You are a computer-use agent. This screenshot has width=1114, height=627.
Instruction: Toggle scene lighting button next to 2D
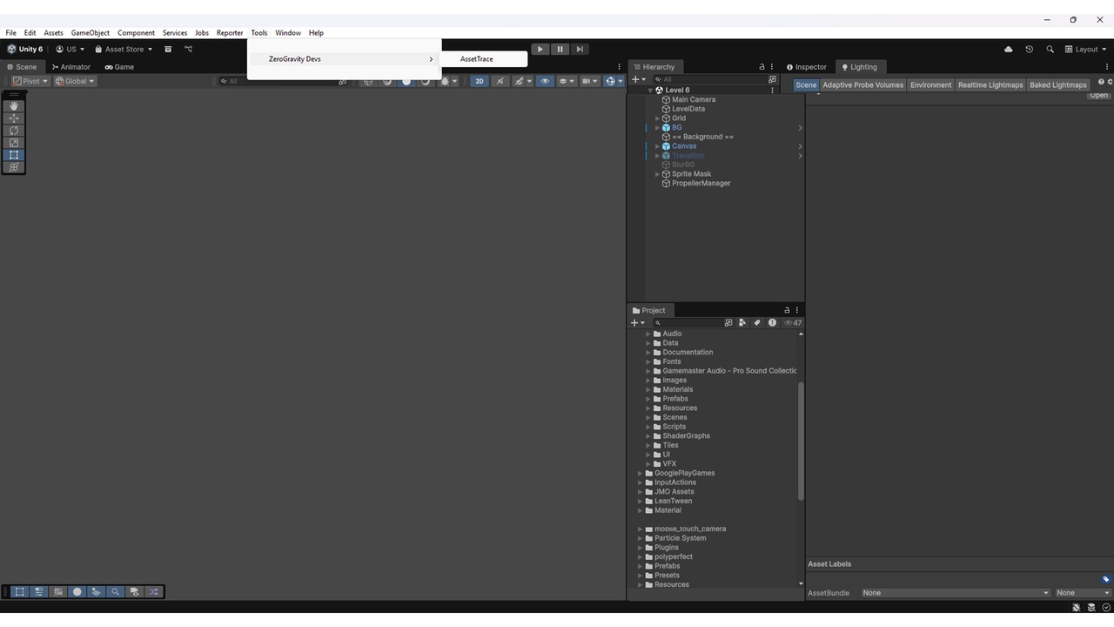pos(500,81)
